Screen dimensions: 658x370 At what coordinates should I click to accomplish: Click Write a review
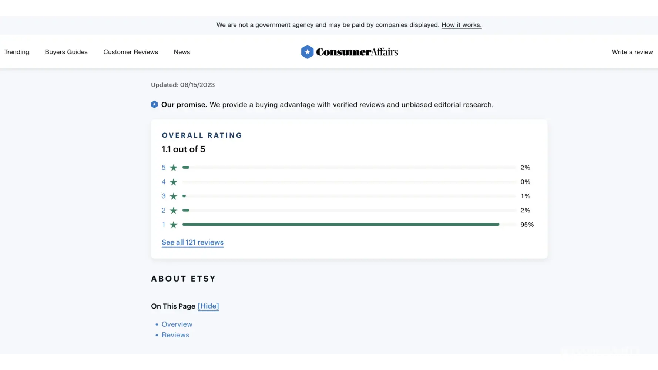click(x=632, y=52)
